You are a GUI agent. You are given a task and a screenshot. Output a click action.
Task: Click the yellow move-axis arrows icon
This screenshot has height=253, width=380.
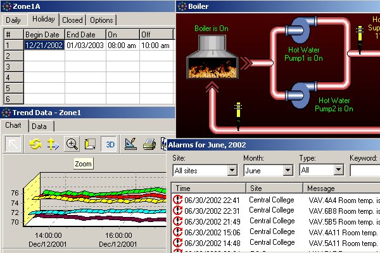click(x=53, y=144)
